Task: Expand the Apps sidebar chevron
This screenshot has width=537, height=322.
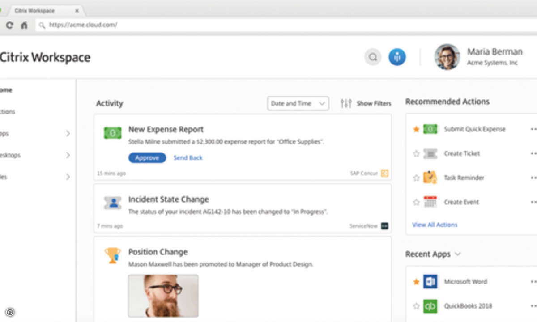Action: pos(68,133)
